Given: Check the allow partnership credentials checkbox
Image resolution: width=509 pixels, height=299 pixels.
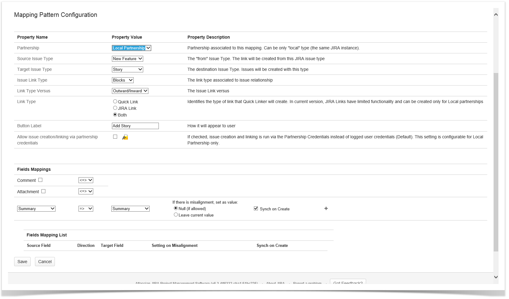Looking at the screenshot, I should click(115, 137).
